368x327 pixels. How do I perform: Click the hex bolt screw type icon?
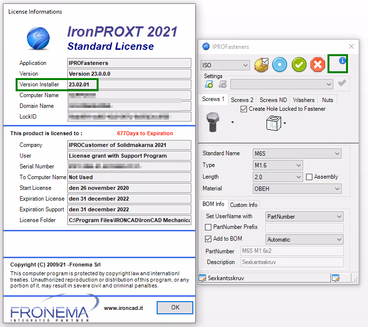213,122
